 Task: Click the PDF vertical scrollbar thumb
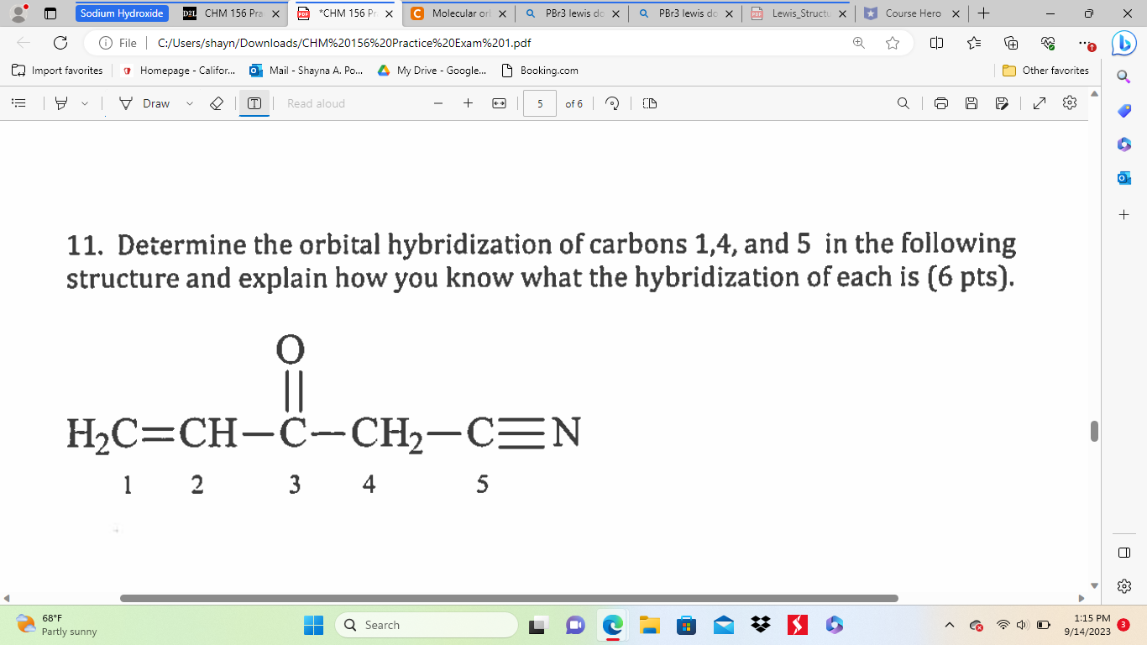1094,431
